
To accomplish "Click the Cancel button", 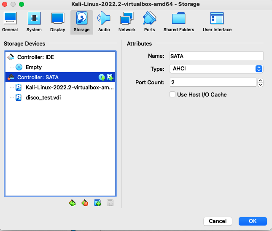I will point(218,221).
